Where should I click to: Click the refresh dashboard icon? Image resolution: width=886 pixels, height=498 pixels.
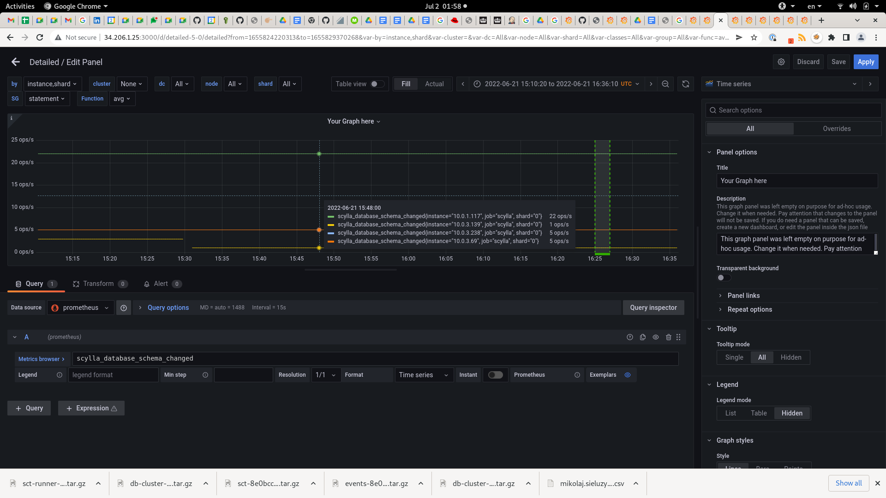(x=685, y=84)
